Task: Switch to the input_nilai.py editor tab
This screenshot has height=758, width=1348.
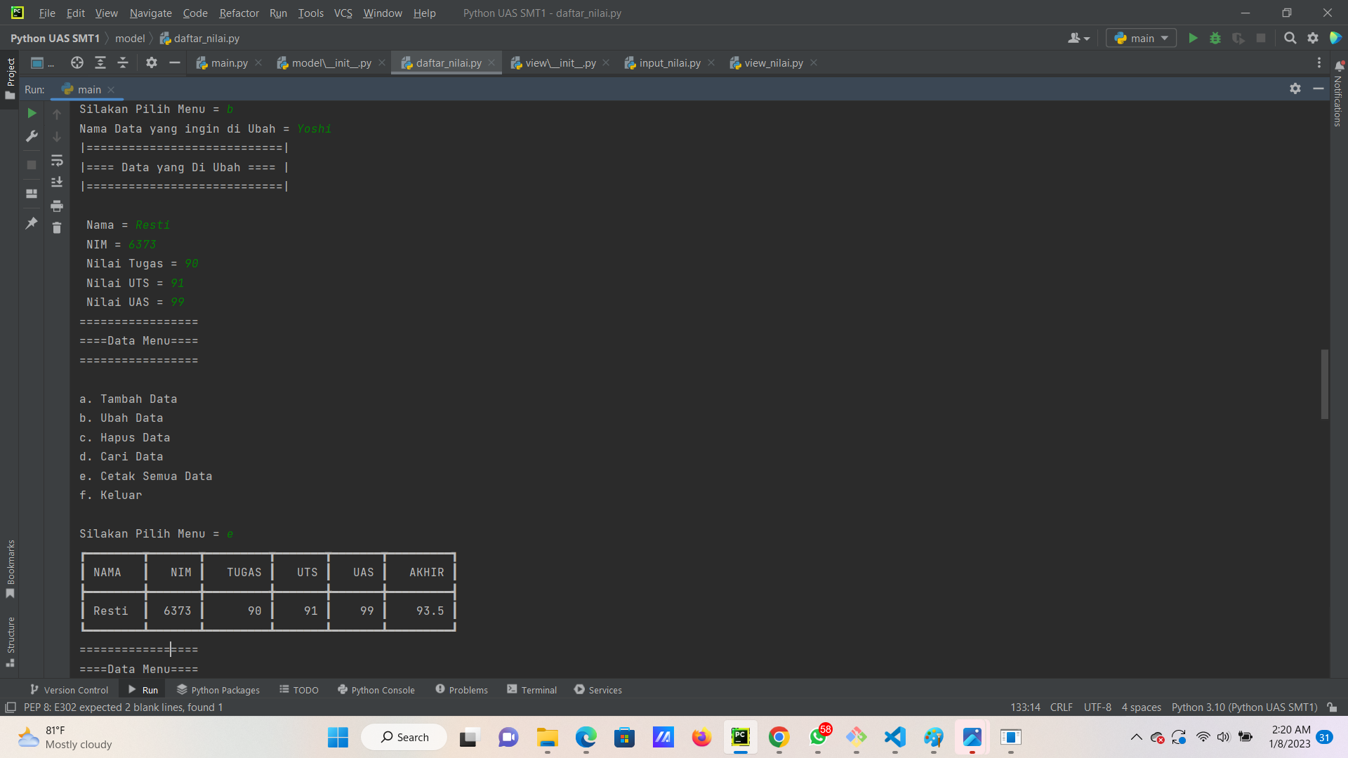Action: coord(669,63)
